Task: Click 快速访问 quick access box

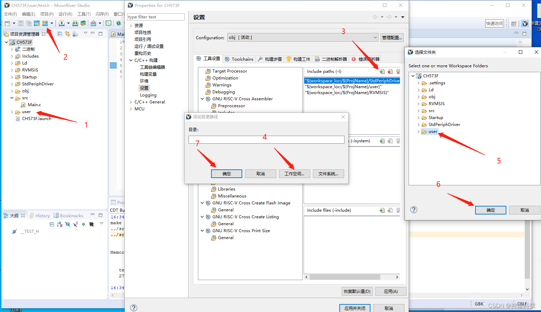Action: [495, 23]
